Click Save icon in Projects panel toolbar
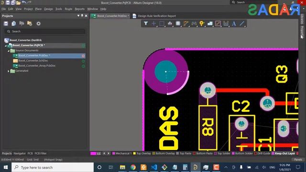The width and height of the screenshot is (306, 172). (x=6, y=23)
